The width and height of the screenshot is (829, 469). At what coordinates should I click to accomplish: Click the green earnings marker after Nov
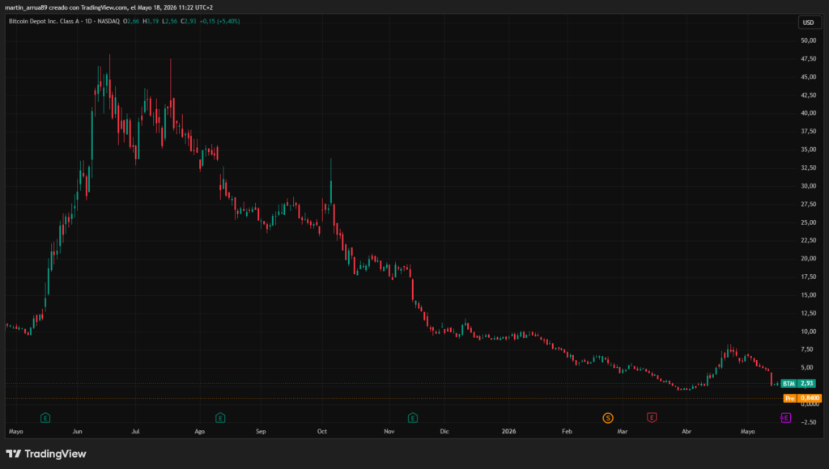click(413, 418)
